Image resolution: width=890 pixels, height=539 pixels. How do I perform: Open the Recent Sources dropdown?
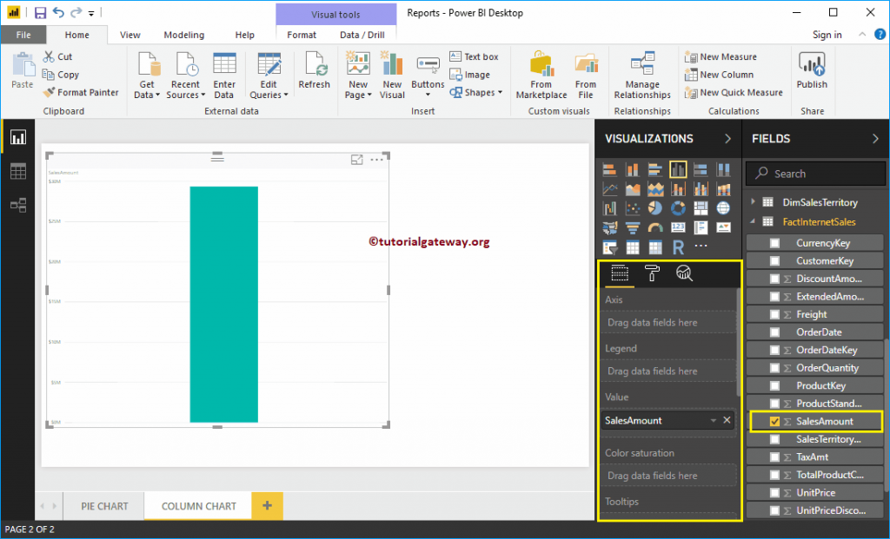coord(186,75)
